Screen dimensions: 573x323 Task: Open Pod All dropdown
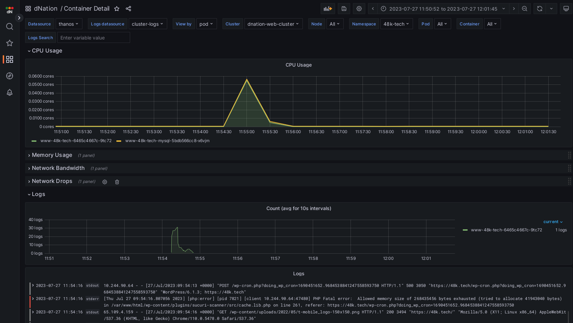tap(443, 24)
